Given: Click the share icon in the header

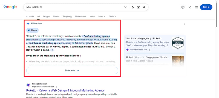Looking at the screenshot, I should point(190,7).
